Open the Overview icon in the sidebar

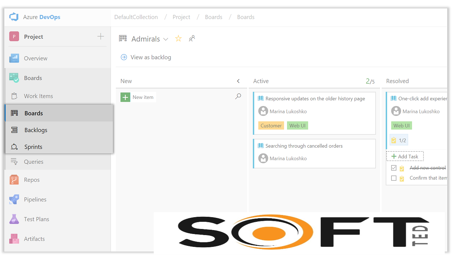tap(14, 58)
